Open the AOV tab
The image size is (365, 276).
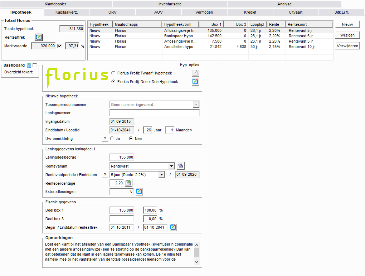(x=159, y=12)
